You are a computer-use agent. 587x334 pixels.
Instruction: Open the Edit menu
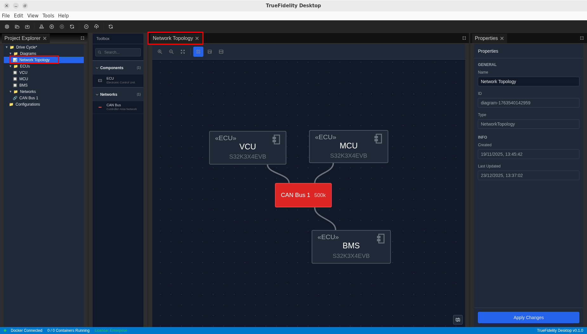pos(18,16)
